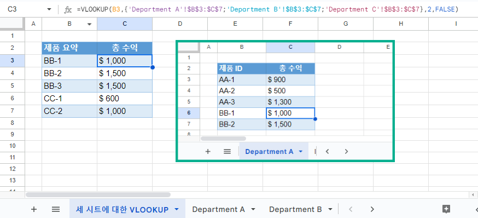Select cell containing CC-1
478x218 pixels.
[x=69, y=98]
